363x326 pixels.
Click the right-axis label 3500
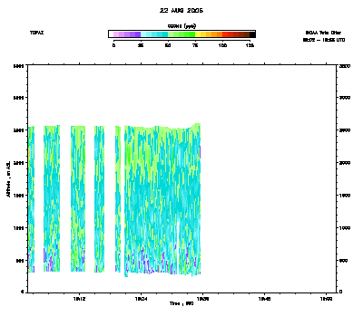(345, 66)
